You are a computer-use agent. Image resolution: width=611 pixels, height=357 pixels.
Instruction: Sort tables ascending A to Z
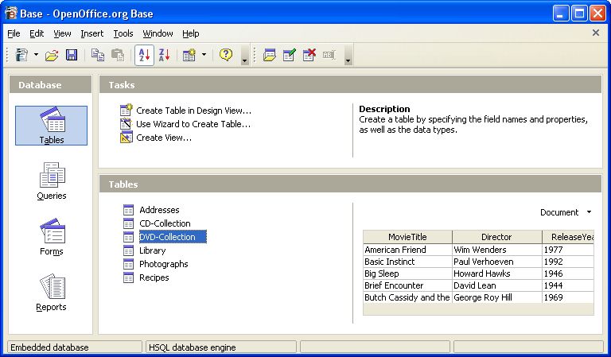144,55
